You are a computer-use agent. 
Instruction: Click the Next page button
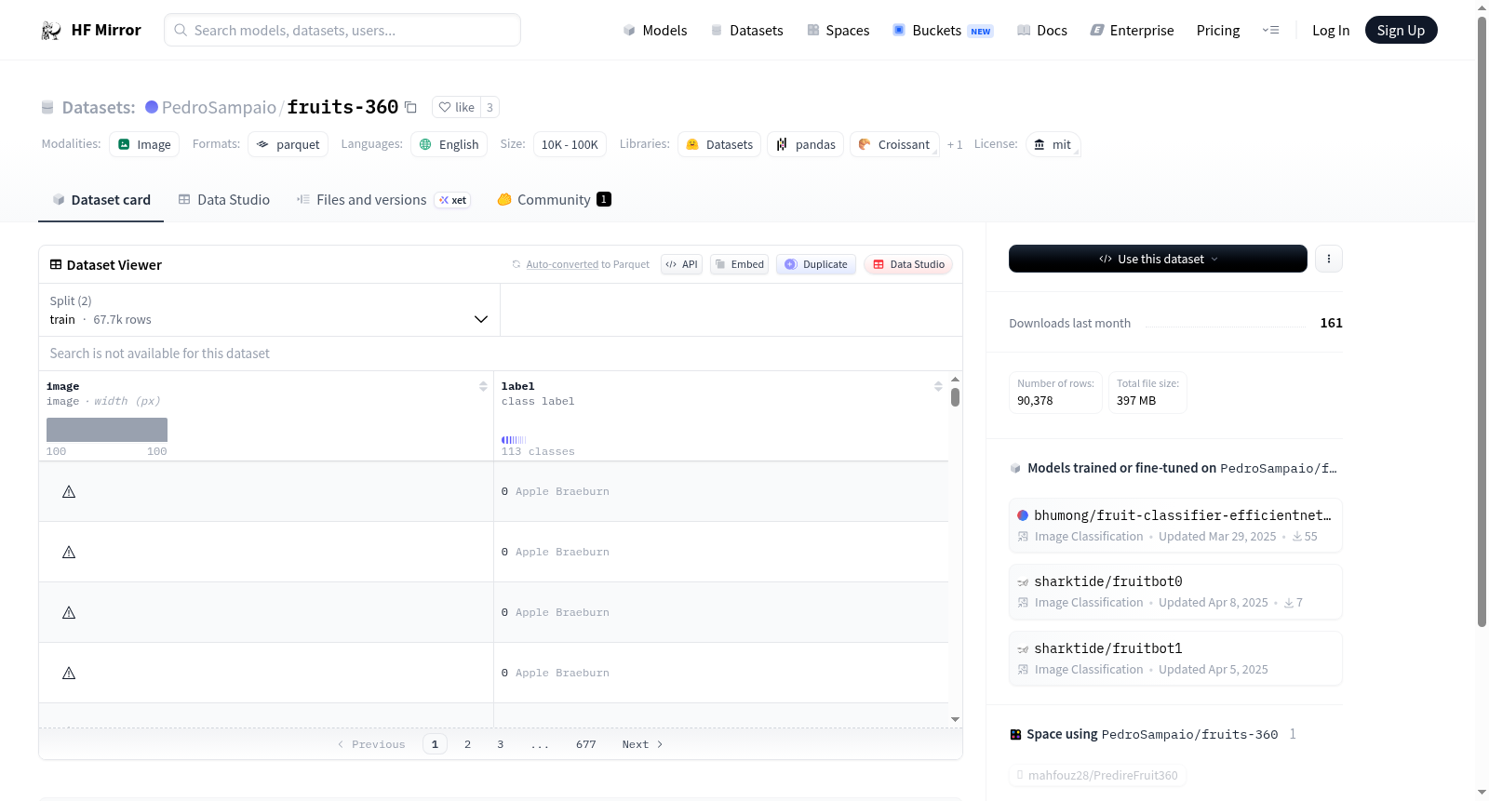pyautogui.click(x=642, y=744)
